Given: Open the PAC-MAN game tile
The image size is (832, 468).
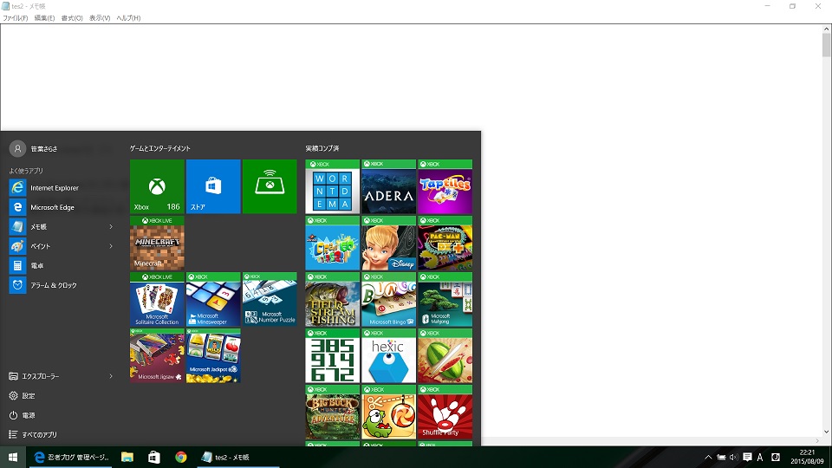Looking at the screenshot, I should [x=445, y=243].
